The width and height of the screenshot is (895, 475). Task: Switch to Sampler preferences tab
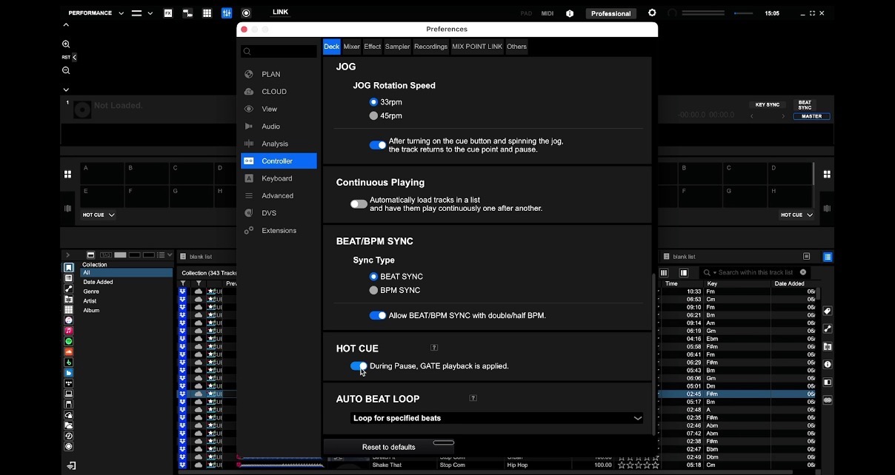click(x=397, y=47)
